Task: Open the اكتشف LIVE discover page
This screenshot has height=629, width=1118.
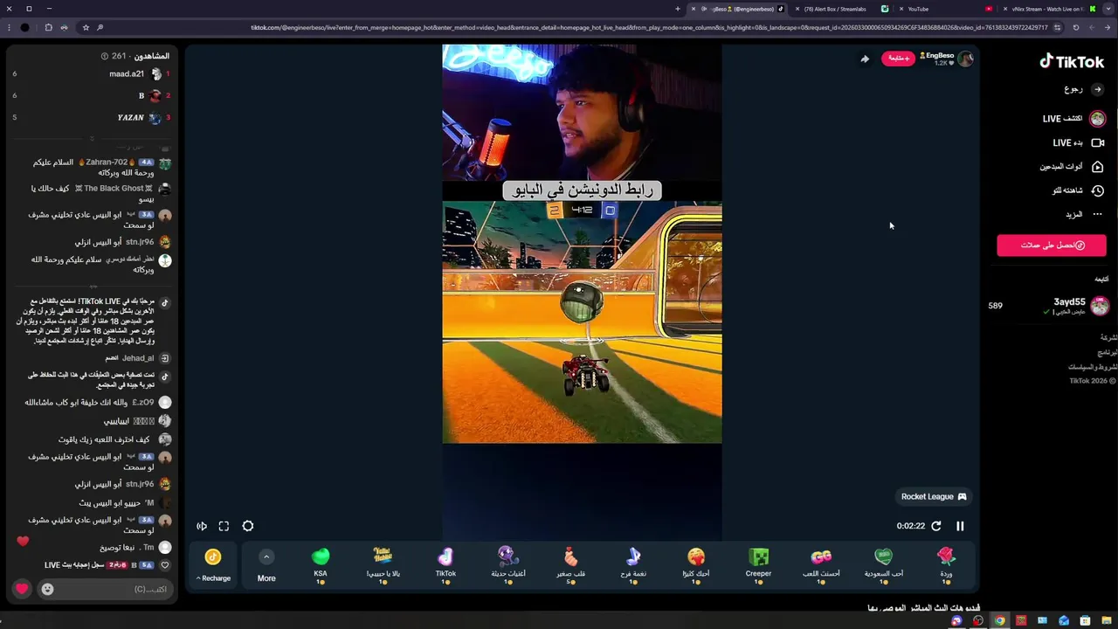Action: (1073, 119)
